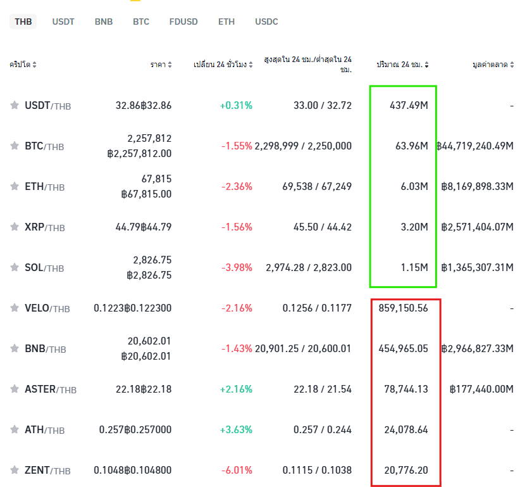532x487 pixels.
Task: Sort by มูลค่าตลาด column arrows
Action: (512, 65)
